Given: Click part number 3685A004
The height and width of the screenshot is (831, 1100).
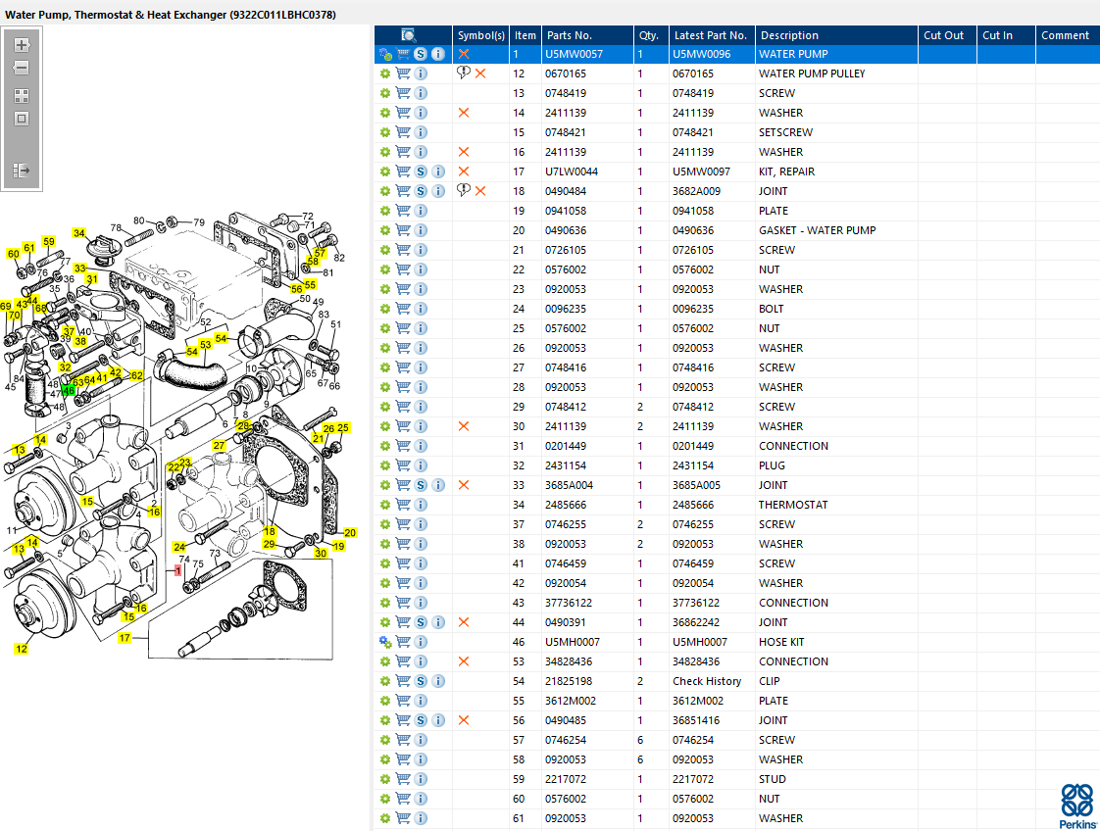Looking at the screenshot, I should pos(569,485).
